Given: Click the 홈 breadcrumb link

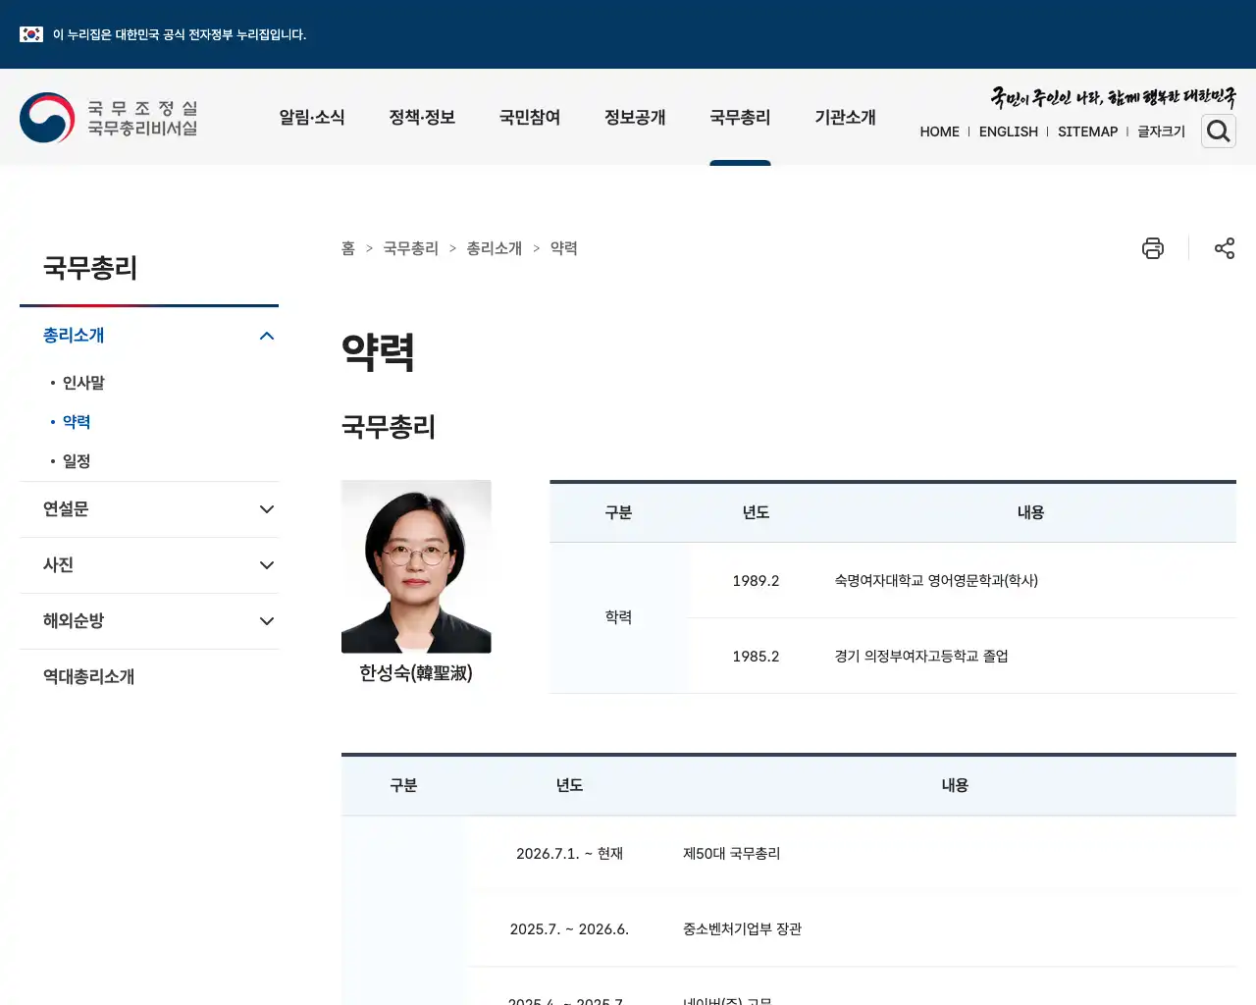Looking at the screenshot, I should [348, 248].
